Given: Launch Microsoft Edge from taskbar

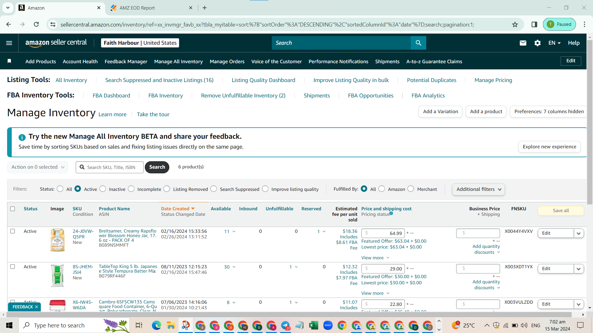Looking at the screenshot, I should point(156,325).
